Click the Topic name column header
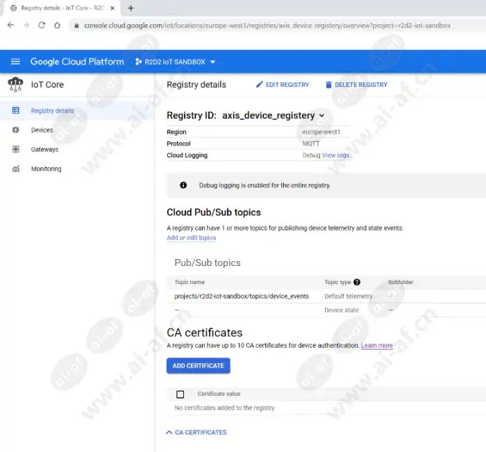486x452 pixels. (x=190, y=282)
